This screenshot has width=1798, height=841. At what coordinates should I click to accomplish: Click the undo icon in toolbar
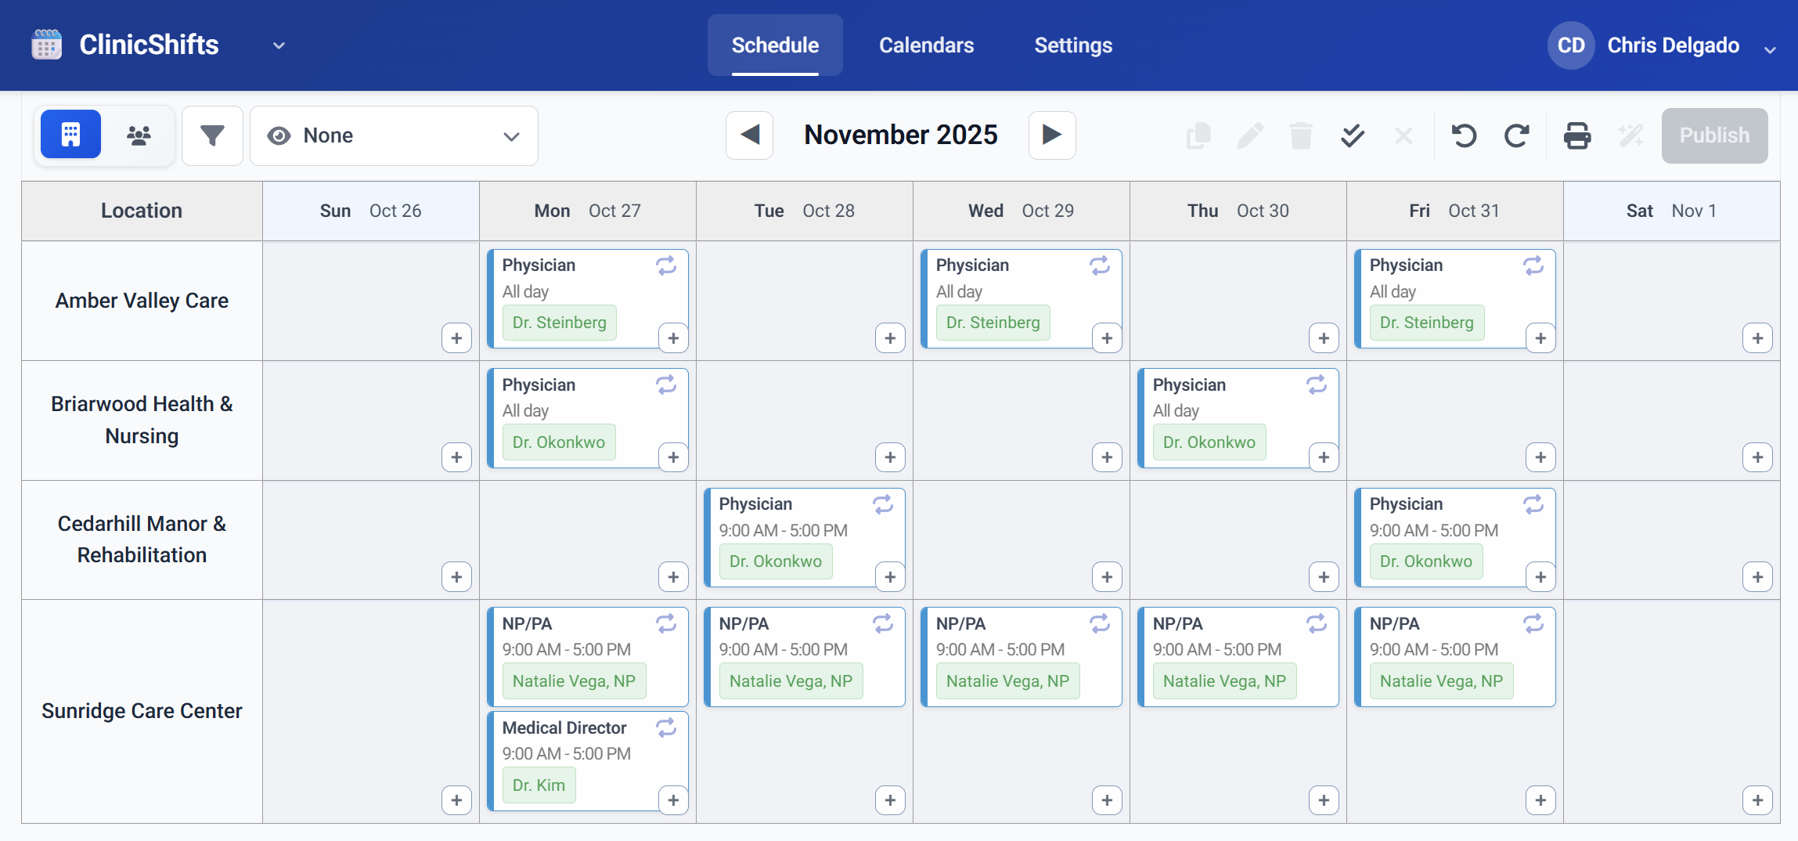pyautogui.click(x=1464, y=135)
